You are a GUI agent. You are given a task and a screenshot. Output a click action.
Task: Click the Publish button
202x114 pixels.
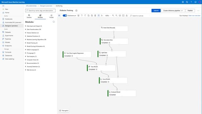click(190, 10)
